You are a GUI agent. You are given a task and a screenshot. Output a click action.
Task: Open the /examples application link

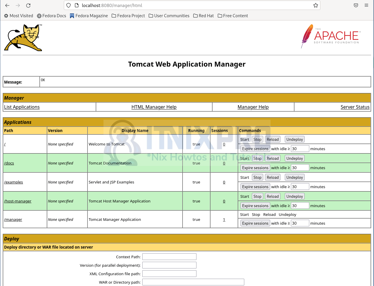[x=13, y=182]
